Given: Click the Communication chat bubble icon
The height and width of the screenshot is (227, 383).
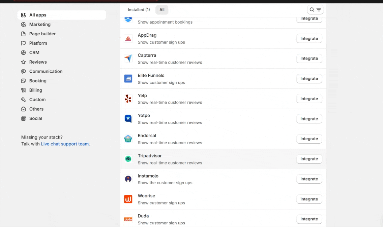Looking at the screenshot, I should point(24,71).
